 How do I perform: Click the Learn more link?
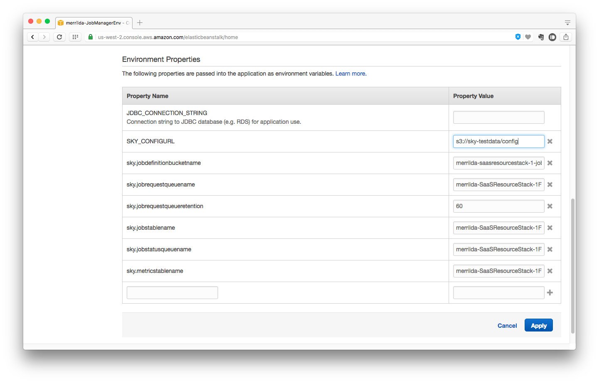pyautogui.click(x=350, y=74)
